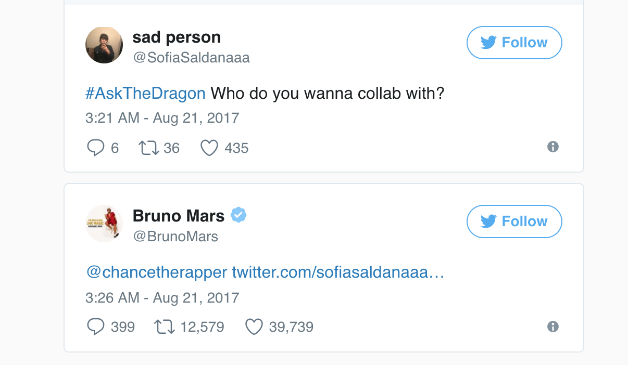View sad person profile picture
This screenshot has height=365, width=628.
[x=104, y=45]
